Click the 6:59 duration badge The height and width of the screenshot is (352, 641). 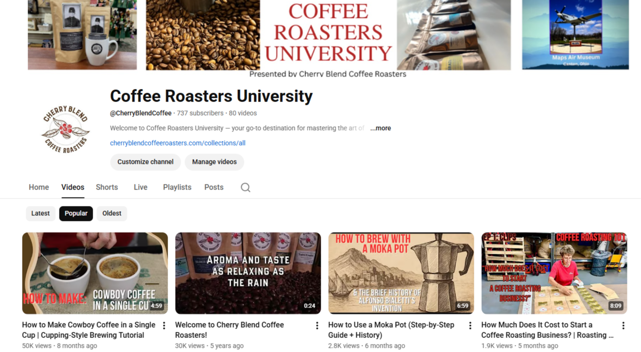pyautogui.click(x=463, y=306)
